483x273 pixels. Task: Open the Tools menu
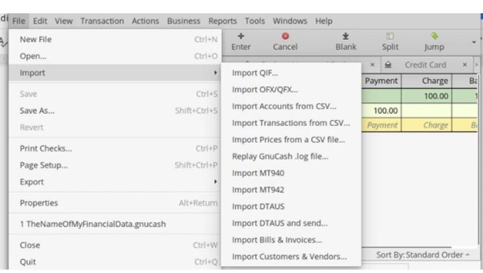coord(255,21)
